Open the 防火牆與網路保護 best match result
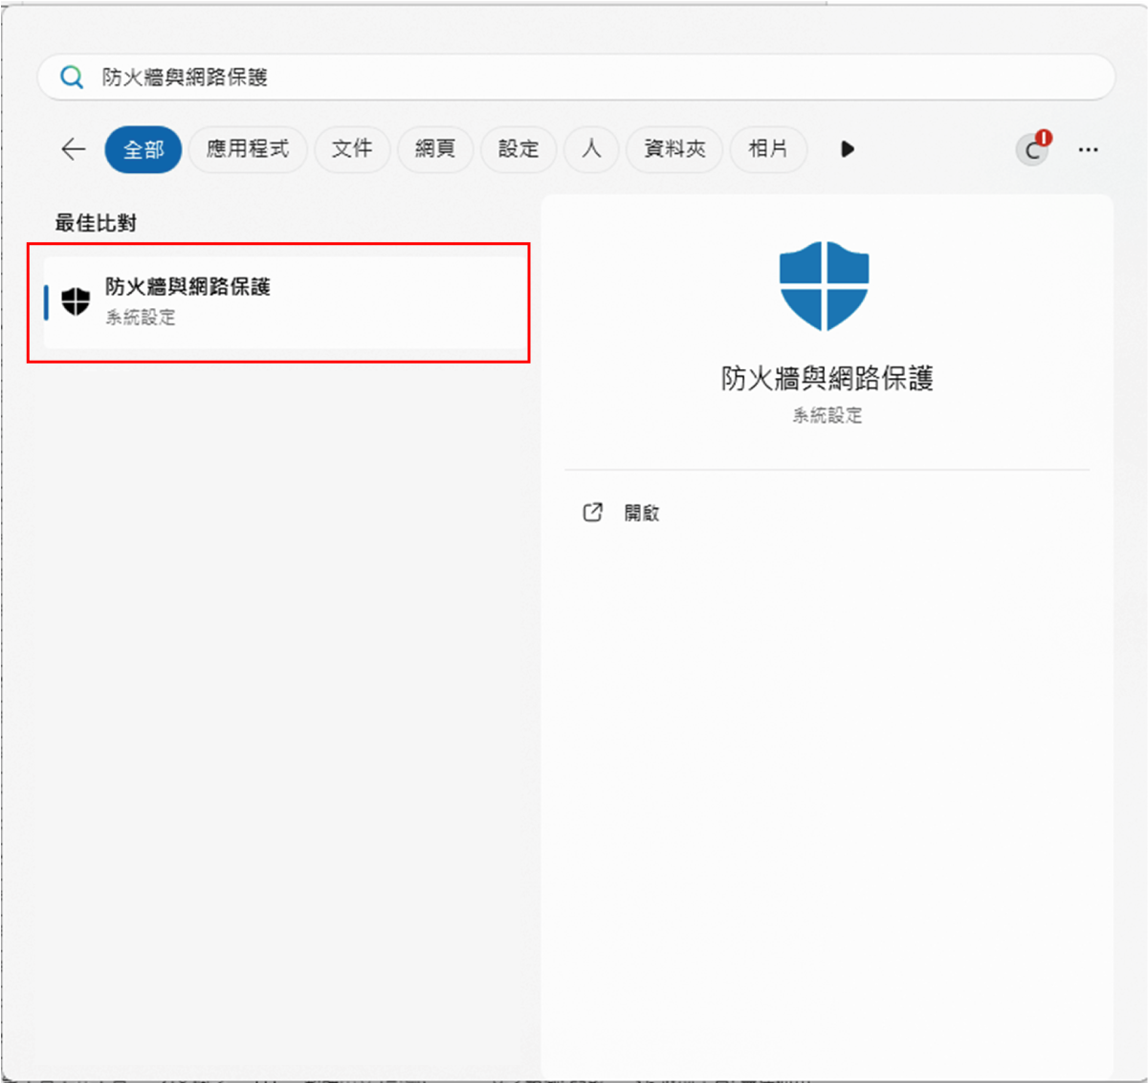1148x1083 pixels. pyautogui.click(x=285, y=302)
